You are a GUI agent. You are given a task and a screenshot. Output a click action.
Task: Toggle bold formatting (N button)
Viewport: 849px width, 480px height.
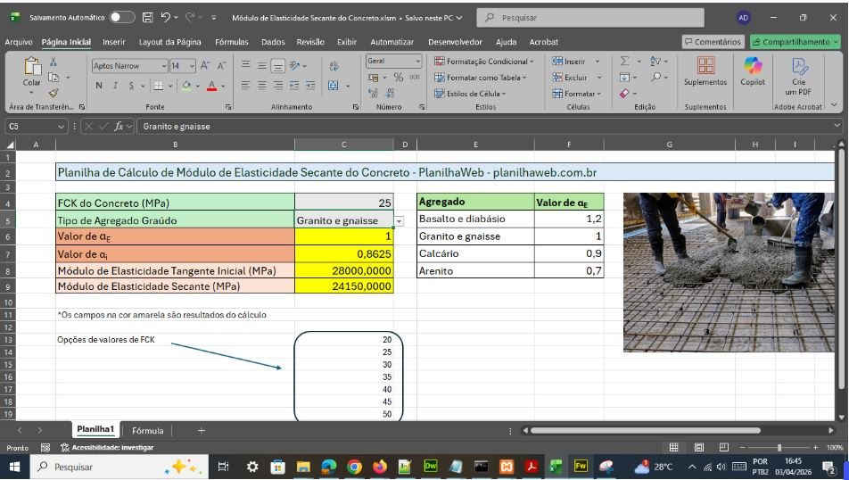tap(99, 86)
